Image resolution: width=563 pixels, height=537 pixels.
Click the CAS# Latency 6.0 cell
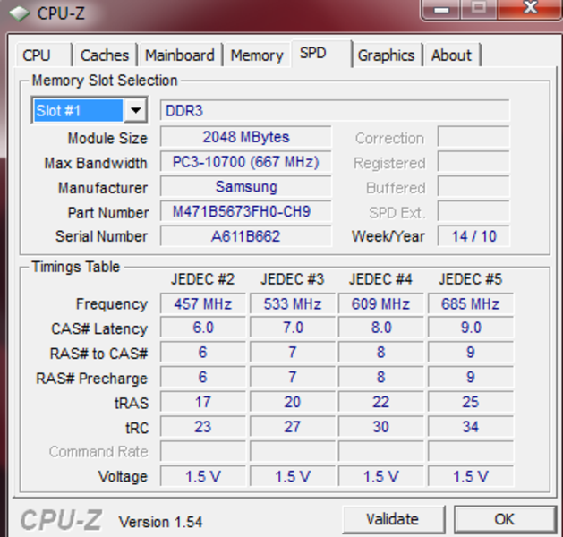pos(203,328)
